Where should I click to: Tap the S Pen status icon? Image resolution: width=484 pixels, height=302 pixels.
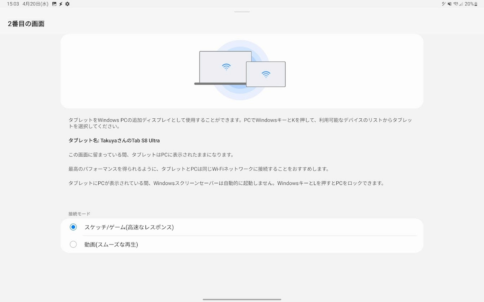pos(443,4)
